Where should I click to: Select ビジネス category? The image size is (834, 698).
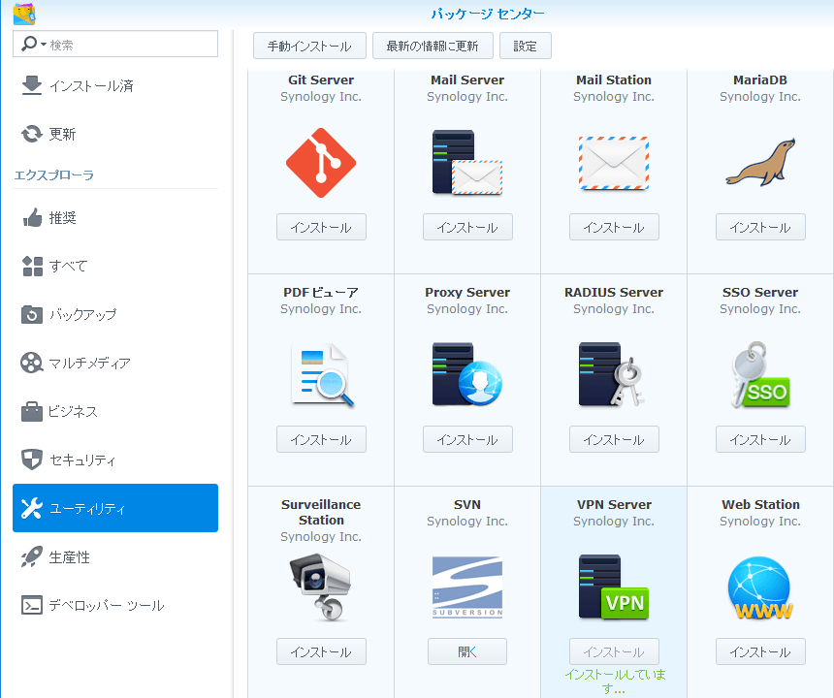click(x=115, y=411)
